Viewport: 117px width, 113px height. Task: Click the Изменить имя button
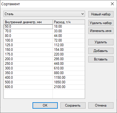tap(101, 31)
